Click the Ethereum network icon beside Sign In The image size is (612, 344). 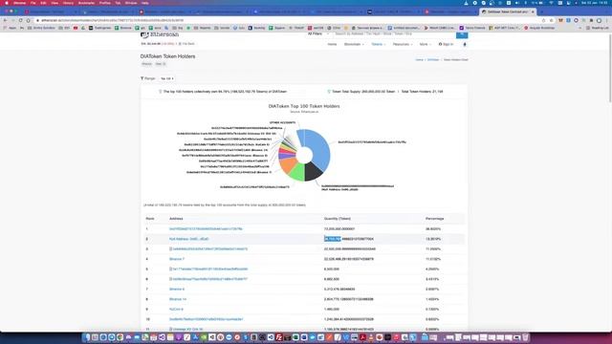pyautogui.click(x=465, y=45)
